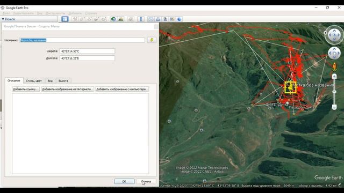Viewport: 344px width, 193px height.
Task: Click Добавить изображение из Интернета button
Action: coord(67,89)
